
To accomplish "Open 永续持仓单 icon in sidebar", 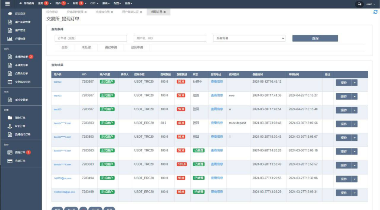I will click(x=10, y=57).
